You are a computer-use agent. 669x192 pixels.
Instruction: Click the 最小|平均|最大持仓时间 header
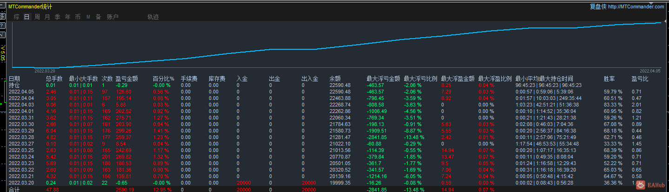click(x=544, y=79)
